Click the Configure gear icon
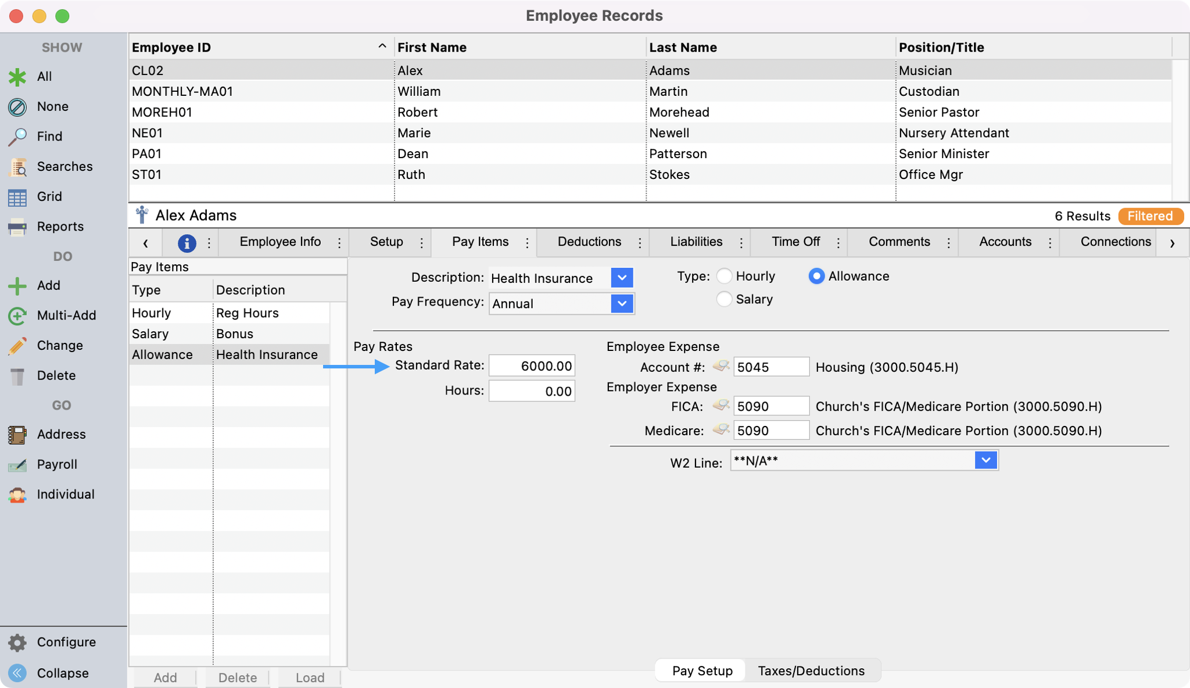 [x=17, y=642]
